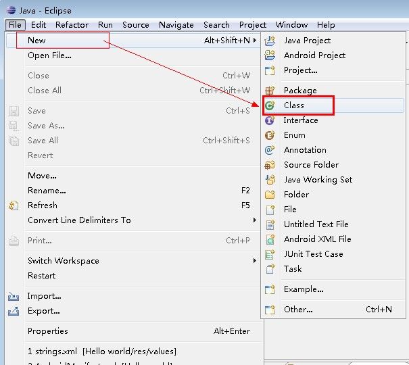Click the Alt+Shift+N shortcut beside New
The height and width of the screenshot is (365, 409).
coord(227,40)
